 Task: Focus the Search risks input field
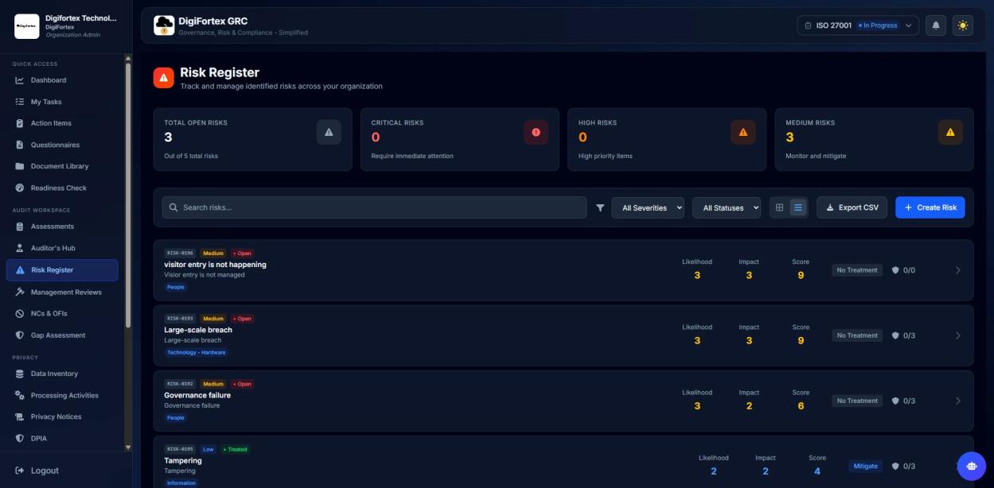[374, 207]
